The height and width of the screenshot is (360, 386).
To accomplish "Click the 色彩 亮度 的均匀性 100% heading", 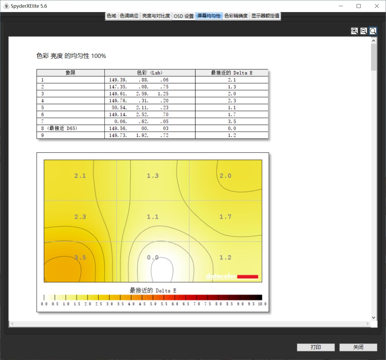I will pyautogui.click(x=71, y=56).
